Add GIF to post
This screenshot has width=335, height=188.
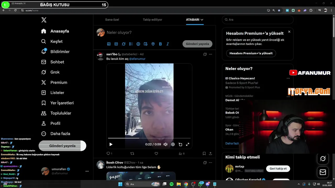click(116, 44)
